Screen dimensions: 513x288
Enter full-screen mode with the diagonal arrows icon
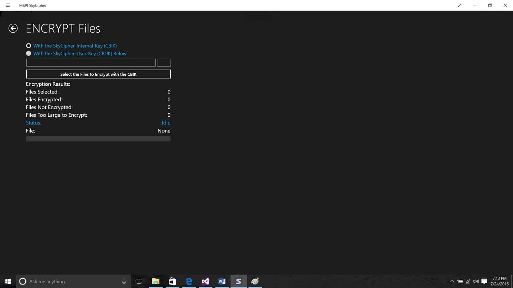pyautogui.click(x=460, y=5)
